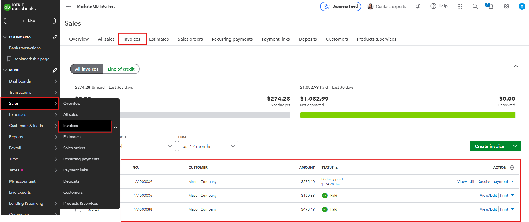Bookmark Invoices using the flyout bookmark icon
This screenshot has height=222, width=529.
[x=116, y=126]
